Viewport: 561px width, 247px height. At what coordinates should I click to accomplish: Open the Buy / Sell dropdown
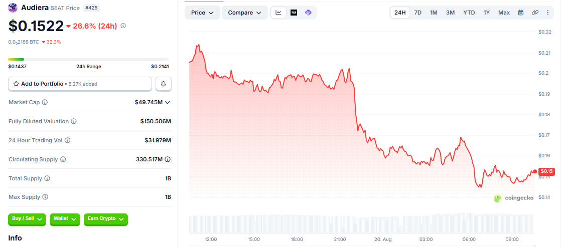point(27,219)
